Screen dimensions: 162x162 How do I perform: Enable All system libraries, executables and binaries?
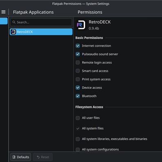pyautogui.click(x=78, y=139)
